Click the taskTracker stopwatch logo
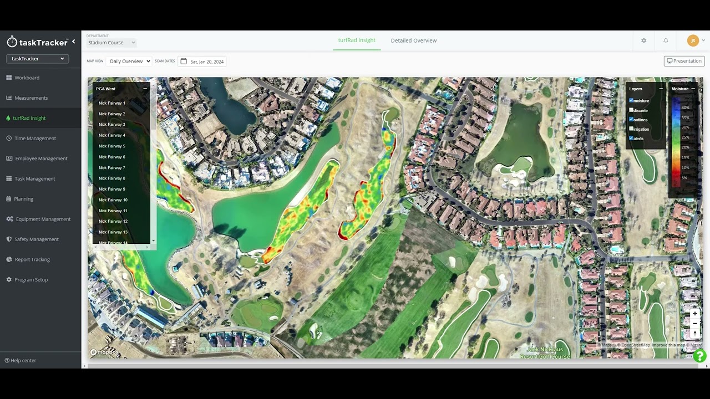 [12, 42]
